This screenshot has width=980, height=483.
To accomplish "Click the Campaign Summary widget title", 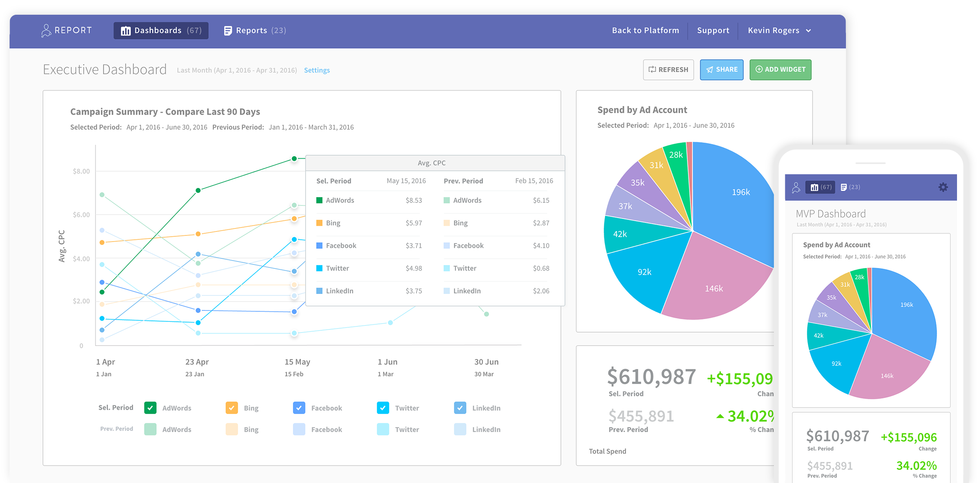I will [x=165, y=112].
